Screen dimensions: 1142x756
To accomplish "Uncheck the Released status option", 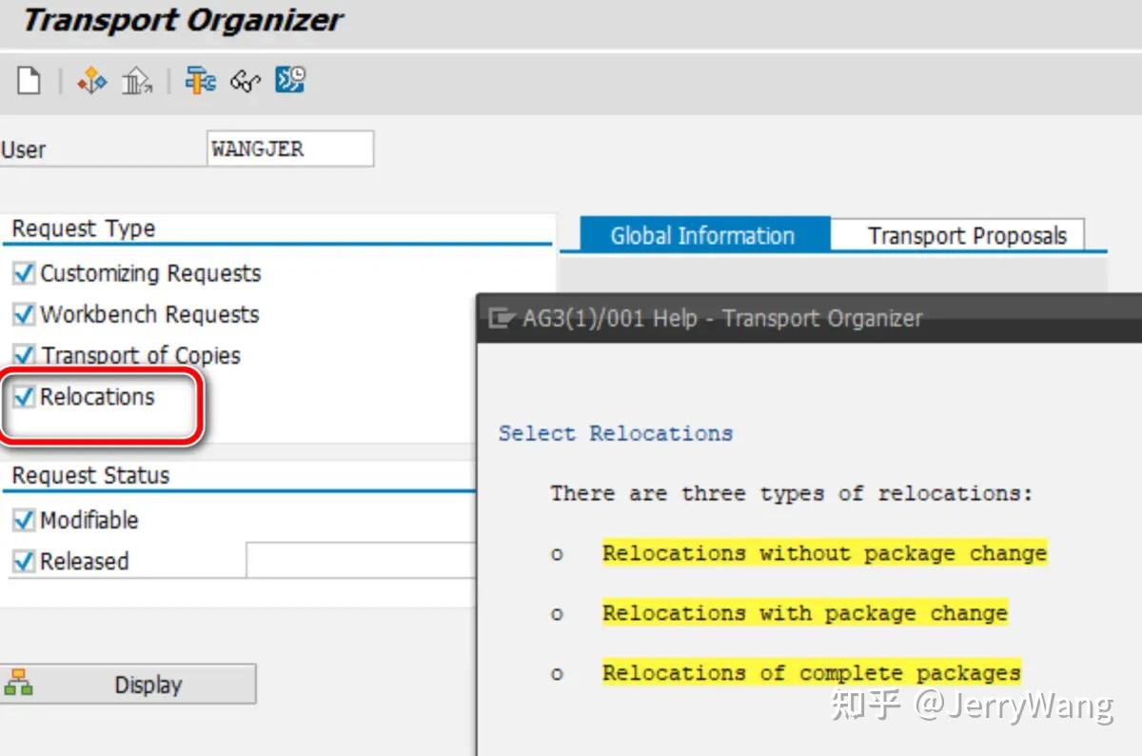I will 22,561.
